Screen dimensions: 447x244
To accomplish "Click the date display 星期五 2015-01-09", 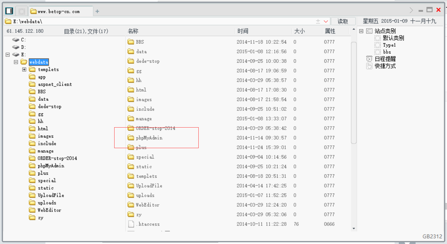I will click(x=385, y=21).
